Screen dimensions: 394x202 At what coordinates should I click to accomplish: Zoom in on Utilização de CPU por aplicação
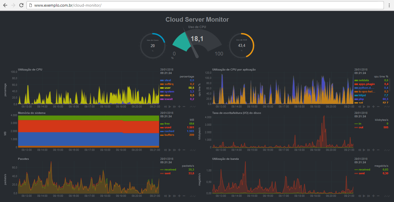tap(373, 106)
